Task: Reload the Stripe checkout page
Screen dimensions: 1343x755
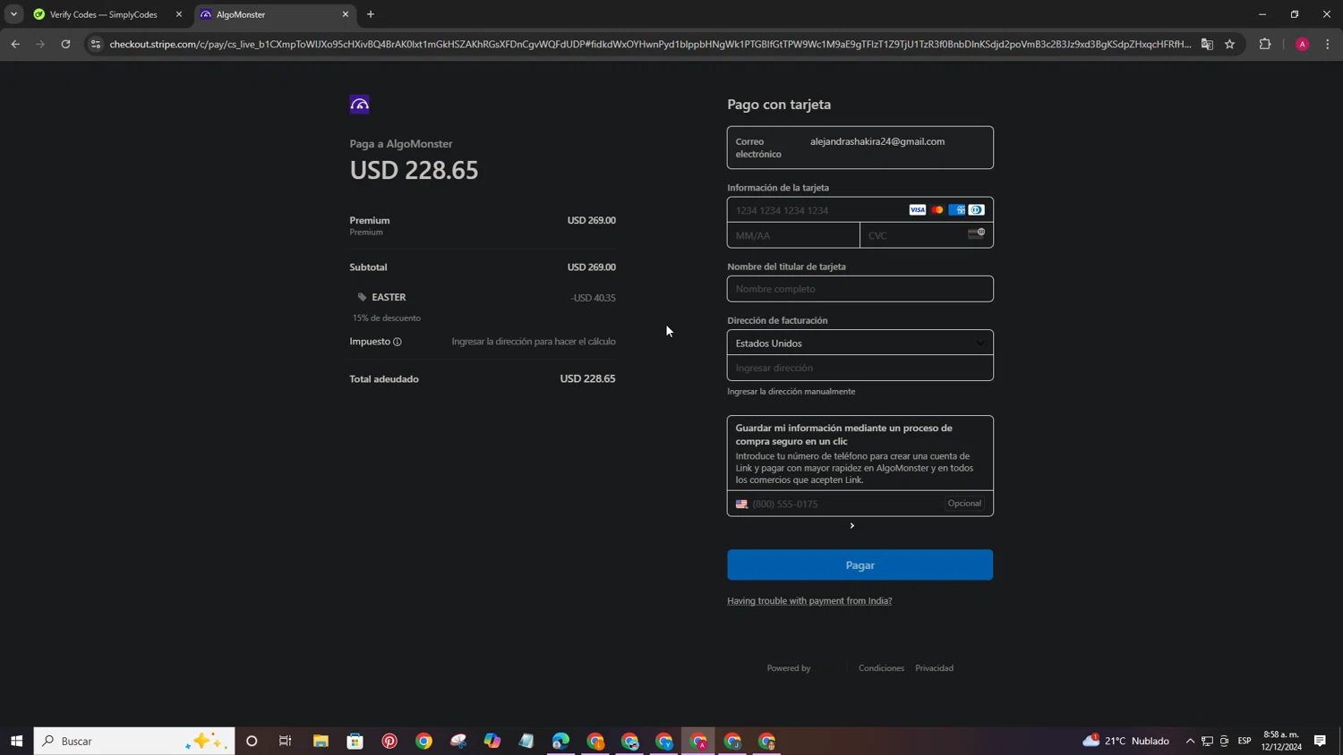Action: tap(65, 44)
